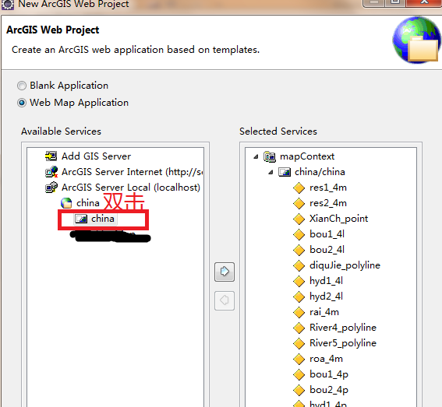
Task: Select ArcGIS Server Local (localhost) icon
Action: click(51, 188)
